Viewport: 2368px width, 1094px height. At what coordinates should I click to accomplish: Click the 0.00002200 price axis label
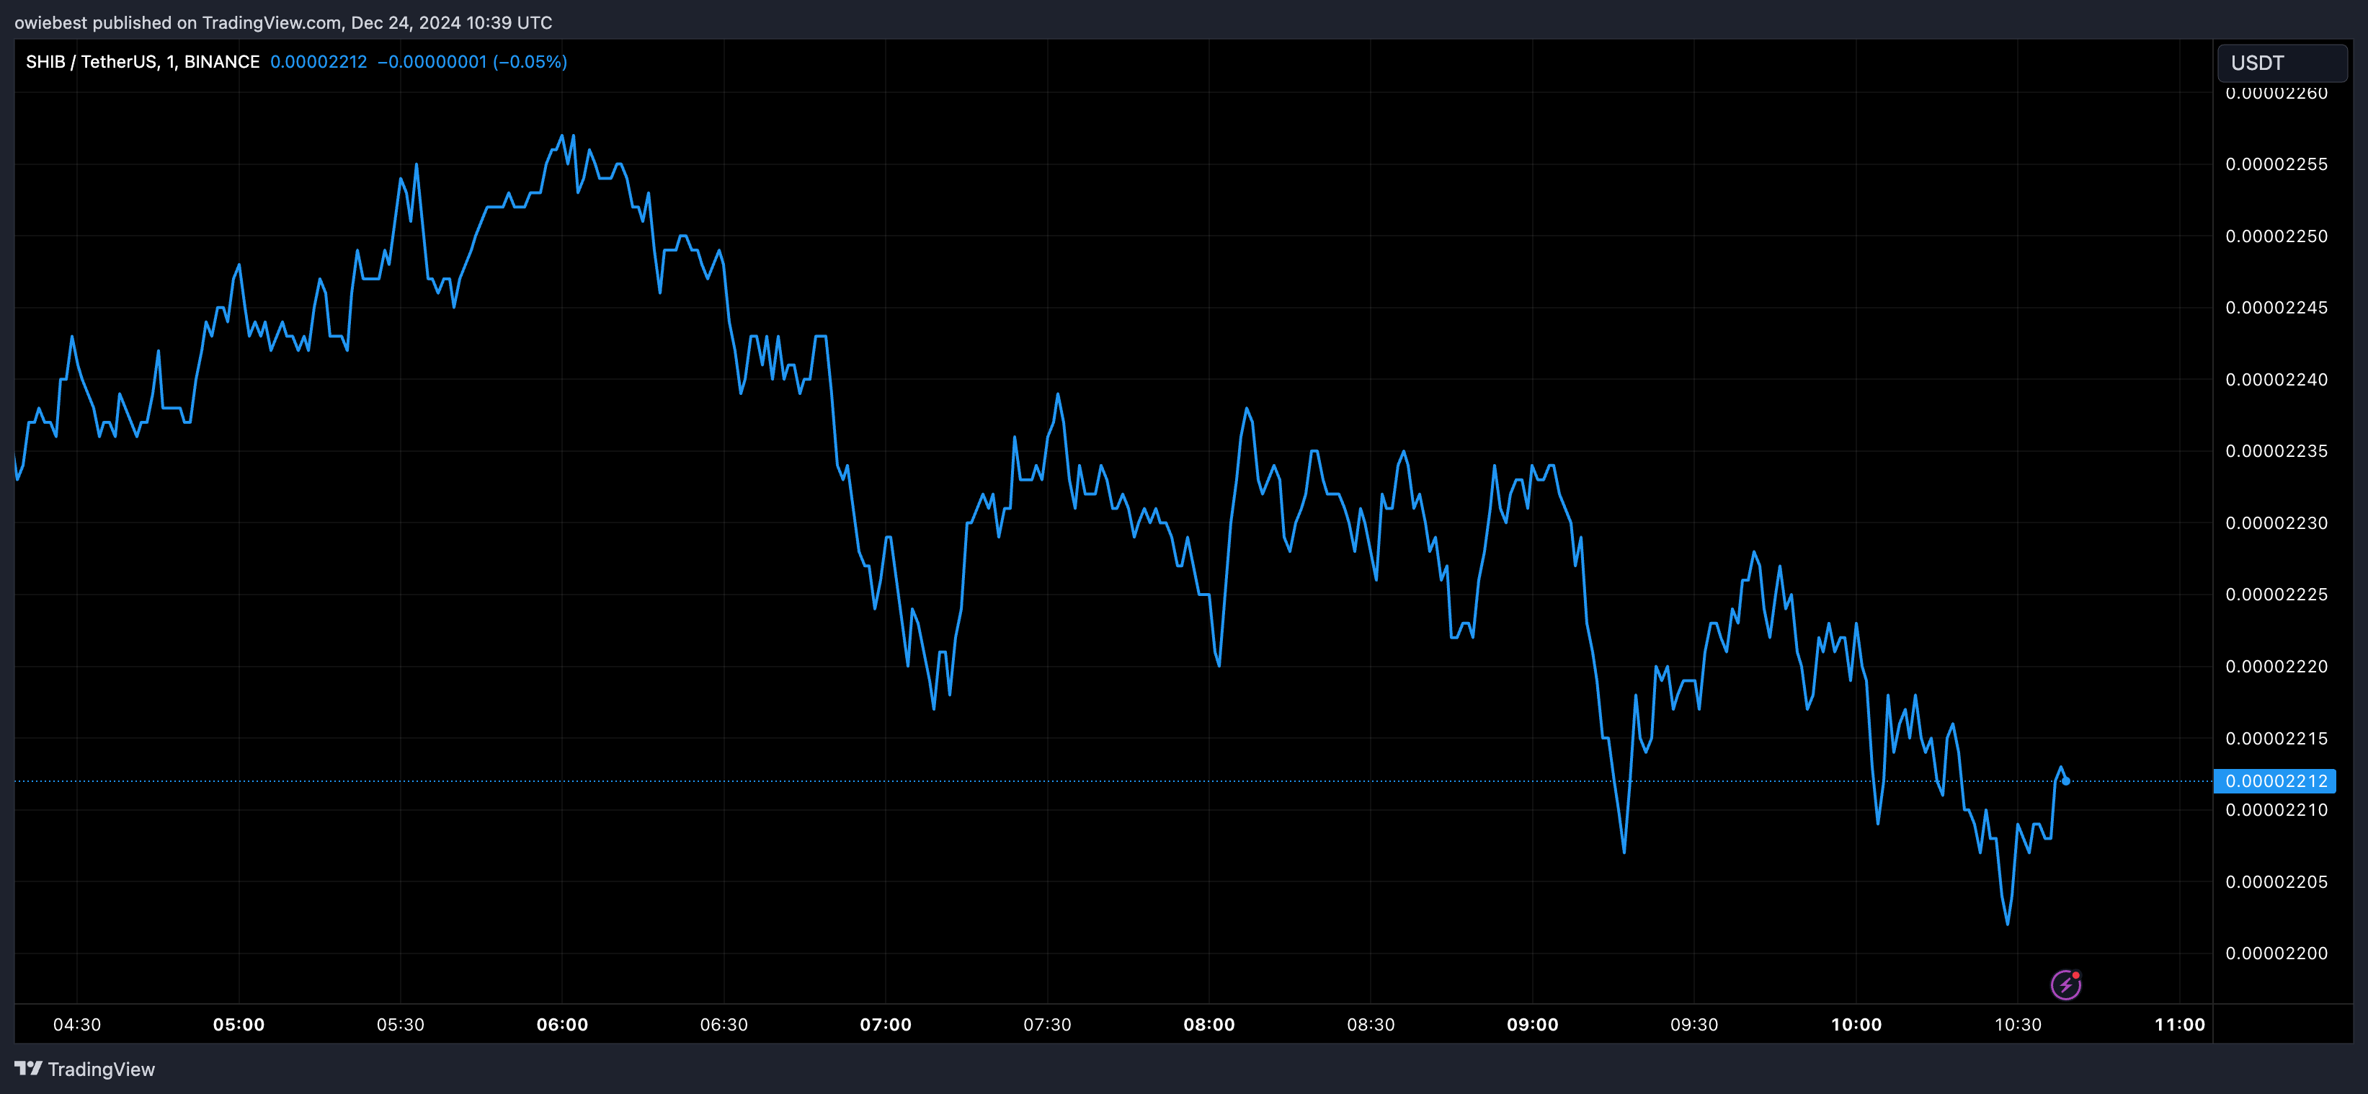2276,953
